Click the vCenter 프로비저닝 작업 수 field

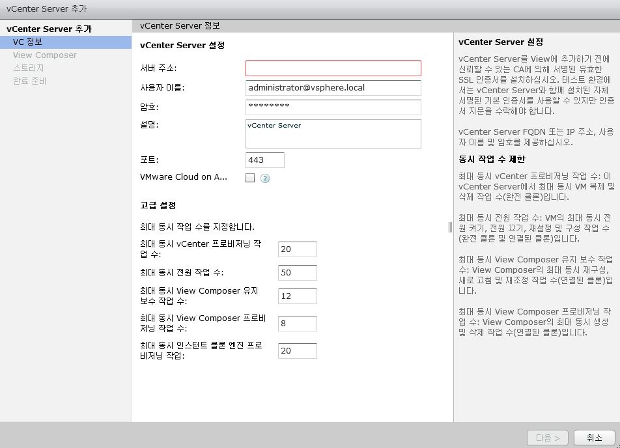pos(298,249)
